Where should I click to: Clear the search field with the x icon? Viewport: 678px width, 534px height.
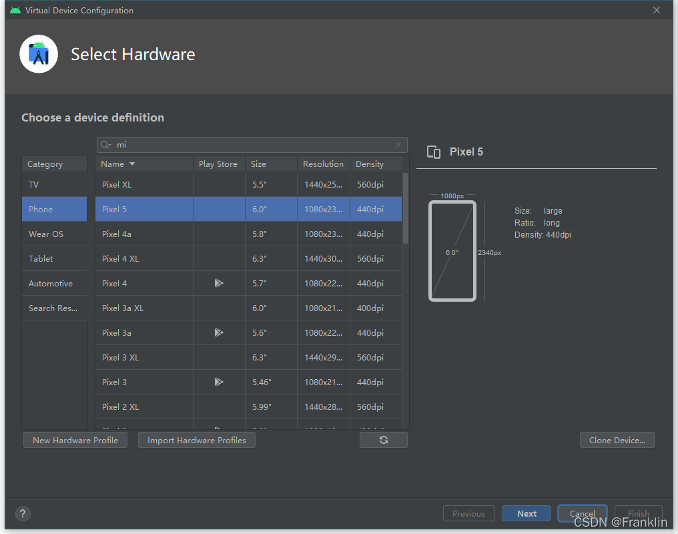pyautogui.click(x=398, y=145)
